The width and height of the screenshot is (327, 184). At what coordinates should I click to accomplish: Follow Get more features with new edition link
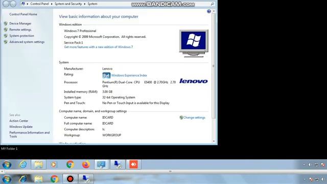[99, 47]
